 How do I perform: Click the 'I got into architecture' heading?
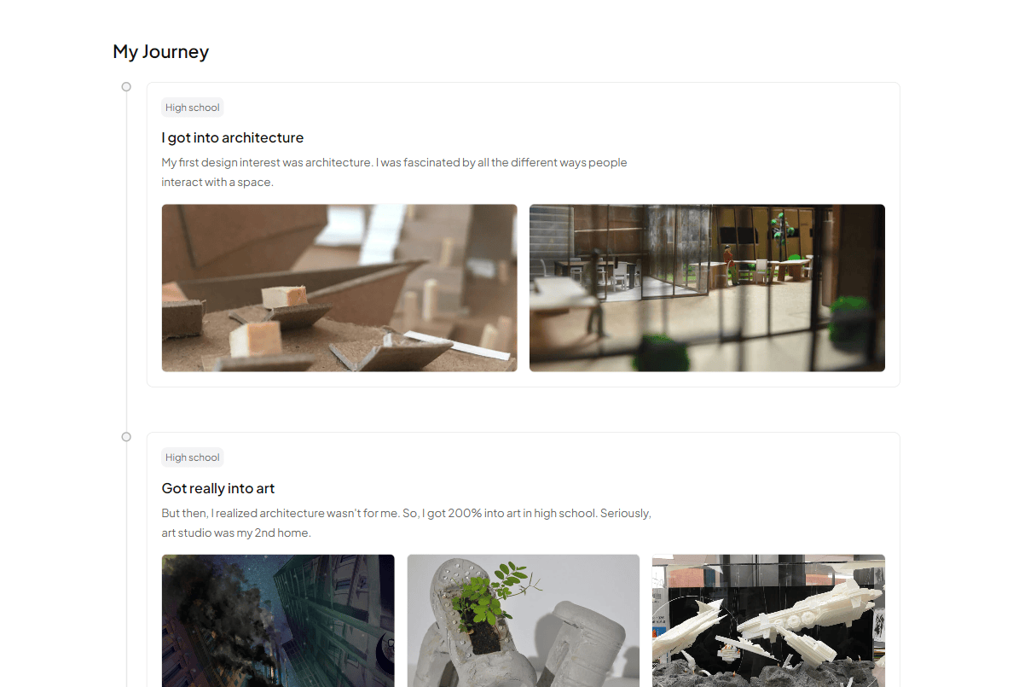pos(233,137)
